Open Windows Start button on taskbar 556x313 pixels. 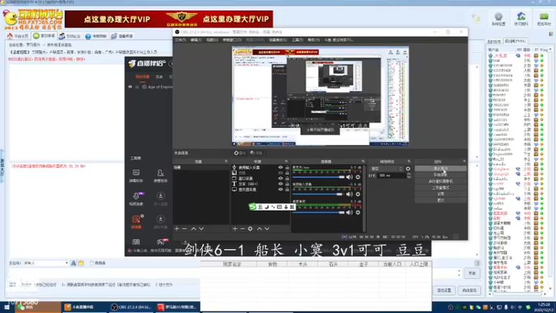tap(6, 307)
